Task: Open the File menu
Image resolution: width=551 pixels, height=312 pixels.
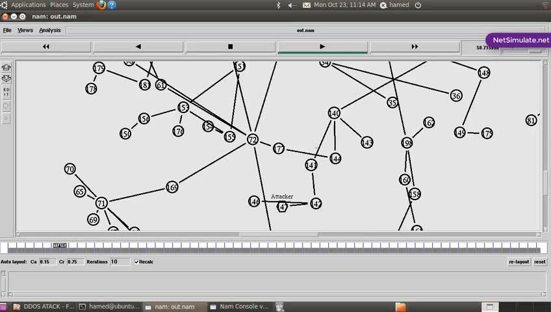Action: coord(7,30)
